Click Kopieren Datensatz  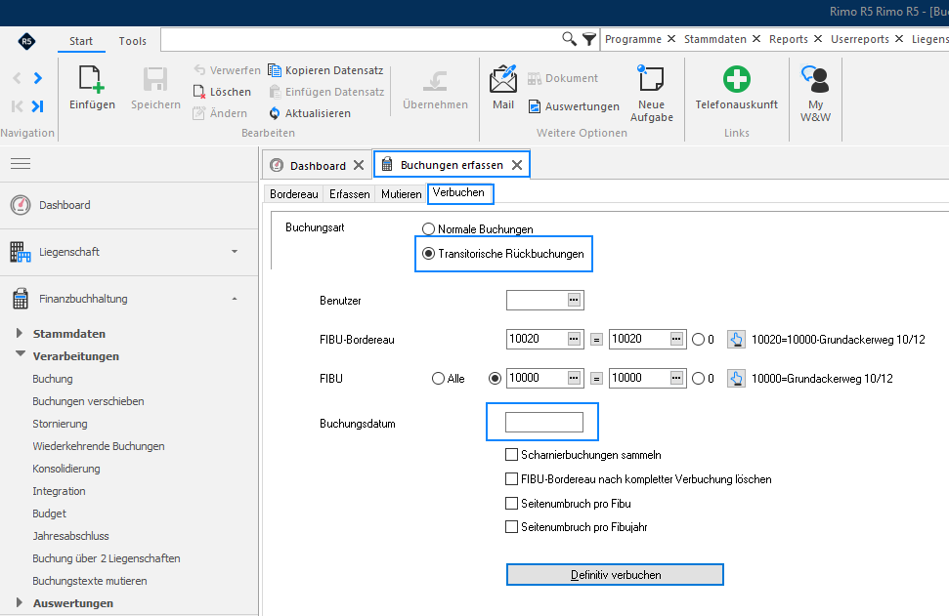[326, 70]
